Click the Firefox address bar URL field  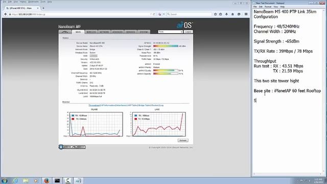(80, 14)
